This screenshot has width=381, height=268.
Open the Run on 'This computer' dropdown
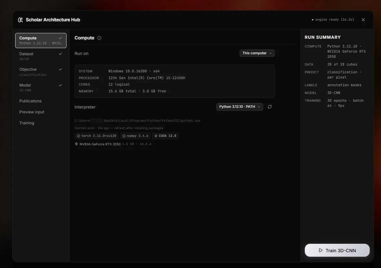pyautogui.click(x=257, y=53)
